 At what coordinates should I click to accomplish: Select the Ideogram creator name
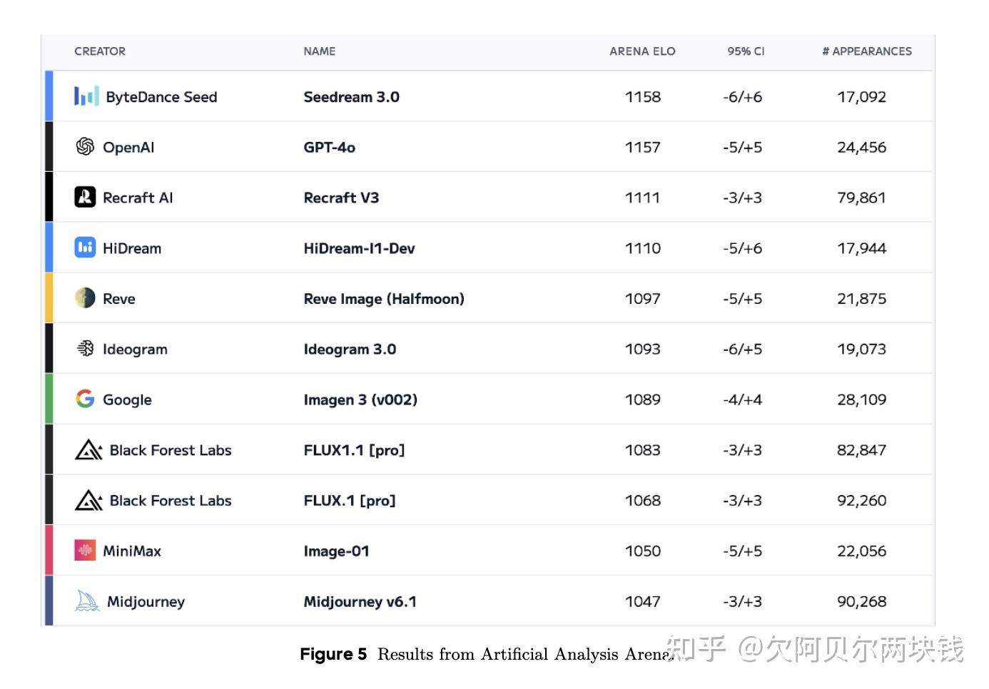click(x=135, y=349)
